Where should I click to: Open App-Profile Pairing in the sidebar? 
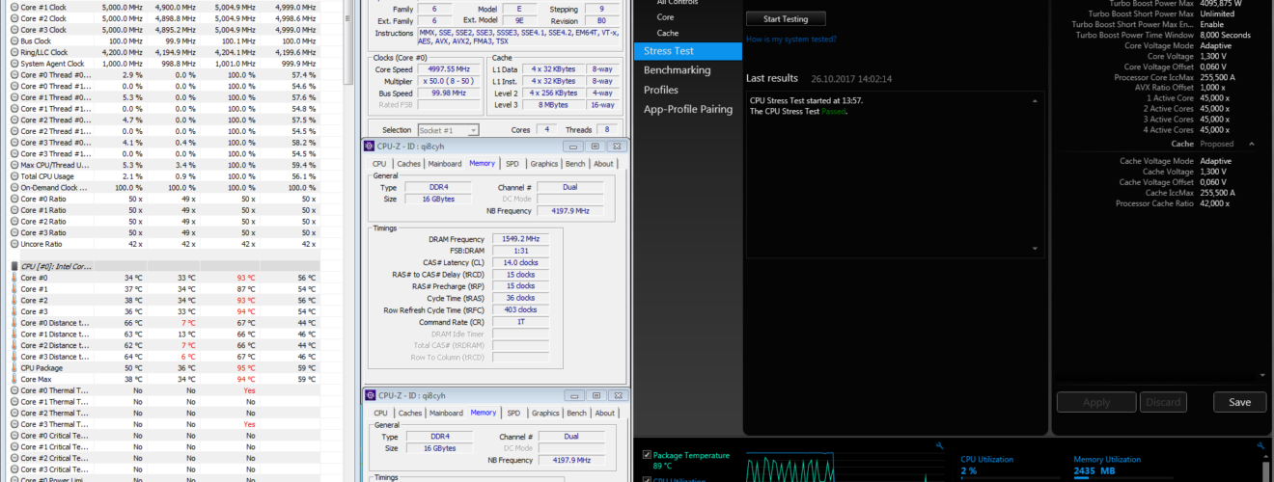coord(688,109)
